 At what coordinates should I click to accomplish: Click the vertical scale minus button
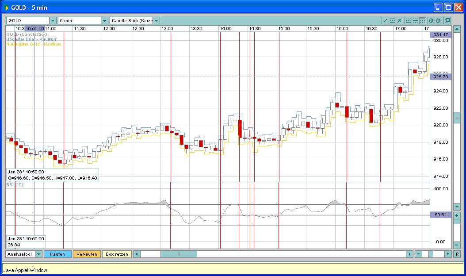[x=457, y=245]
